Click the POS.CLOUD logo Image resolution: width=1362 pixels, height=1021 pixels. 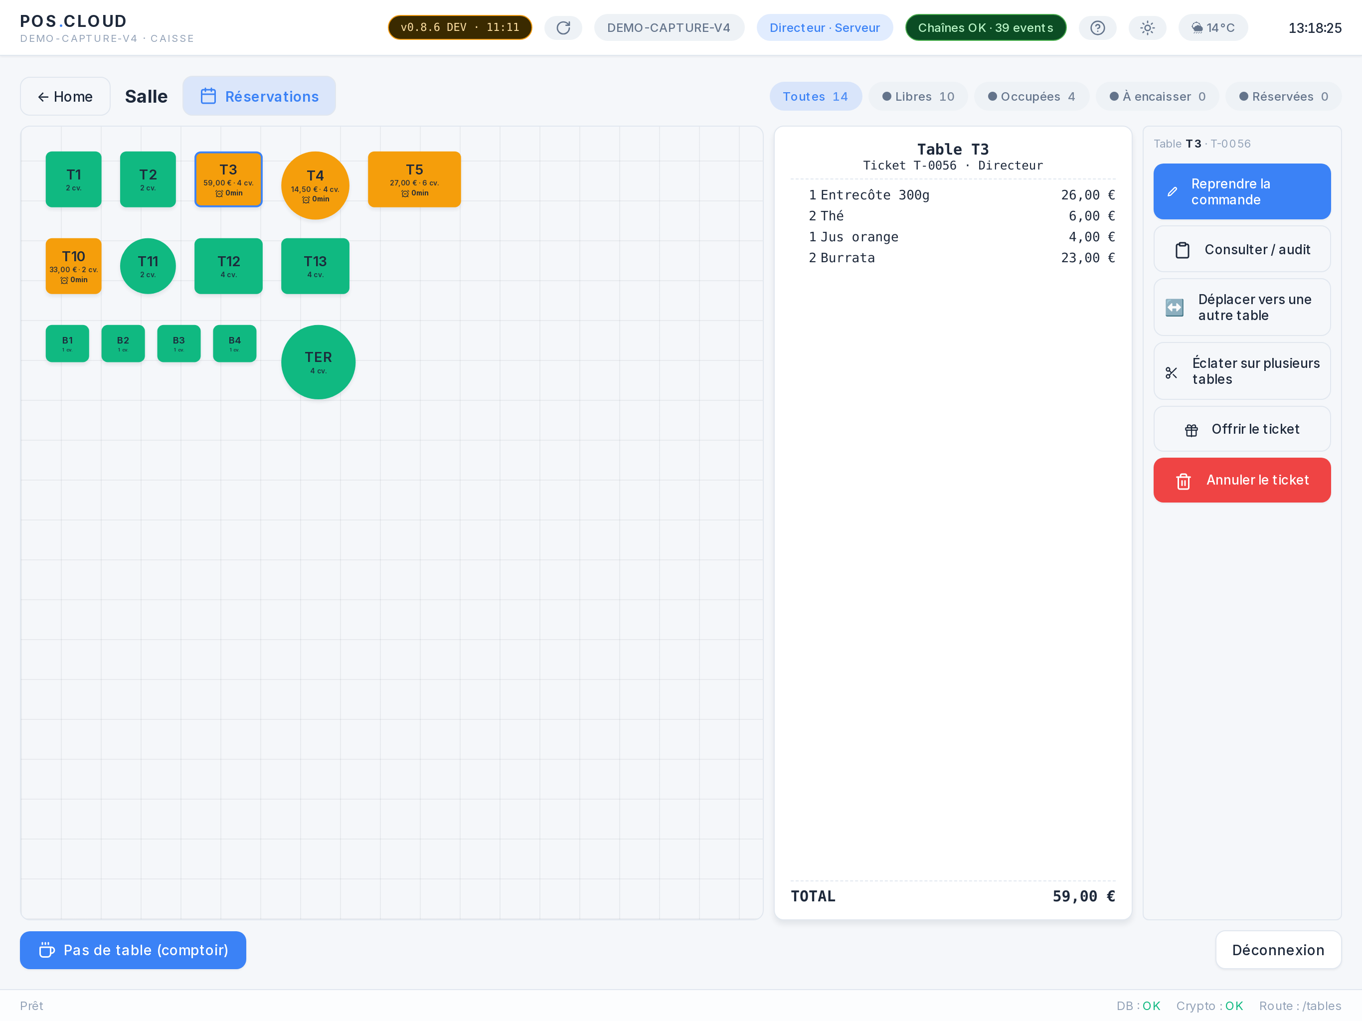click(x=73, y=21)
